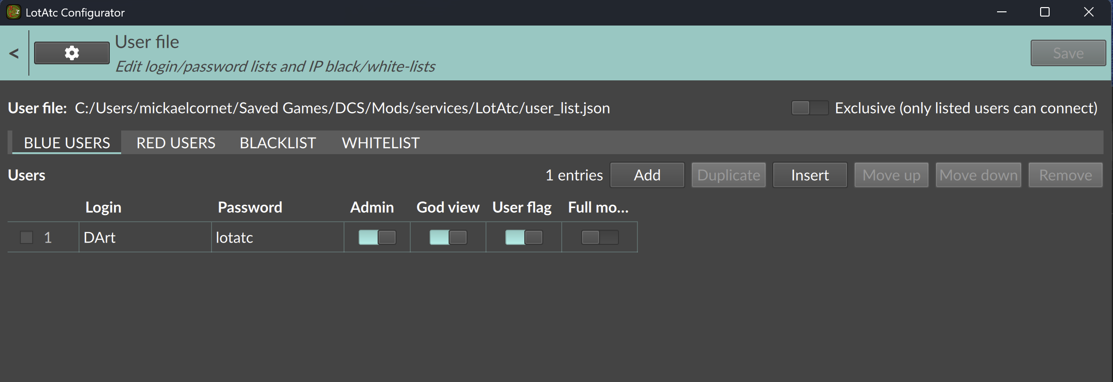Minimize the LotAtc Configurator window
This screenshot has height=382, width=1113.
1001,12
